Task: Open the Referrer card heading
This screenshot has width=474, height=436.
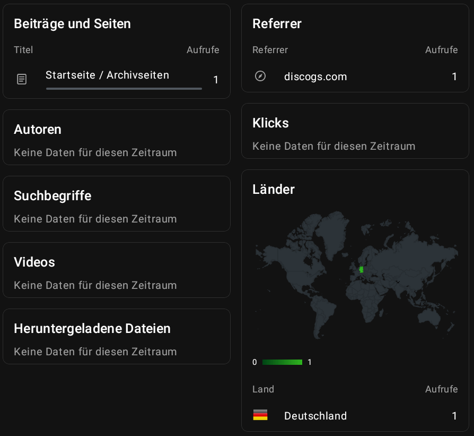Action: click(277, 23)
